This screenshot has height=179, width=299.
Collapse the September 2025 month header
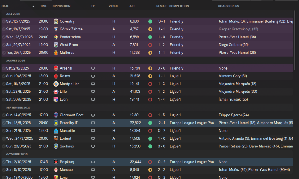18,107
